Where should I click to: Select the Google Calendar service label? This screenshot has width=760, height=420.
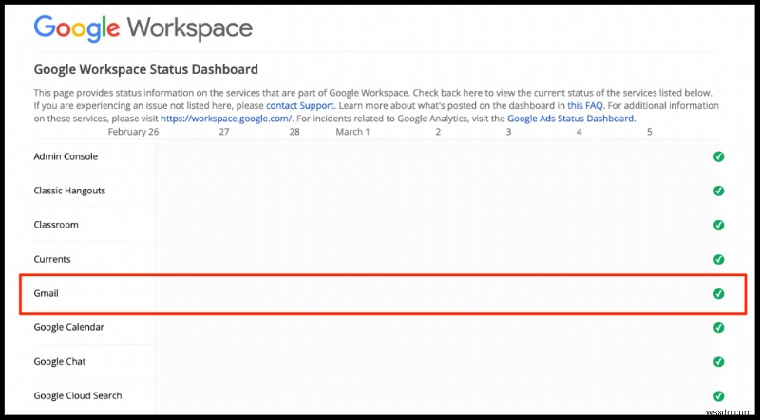tap(68, 327)
